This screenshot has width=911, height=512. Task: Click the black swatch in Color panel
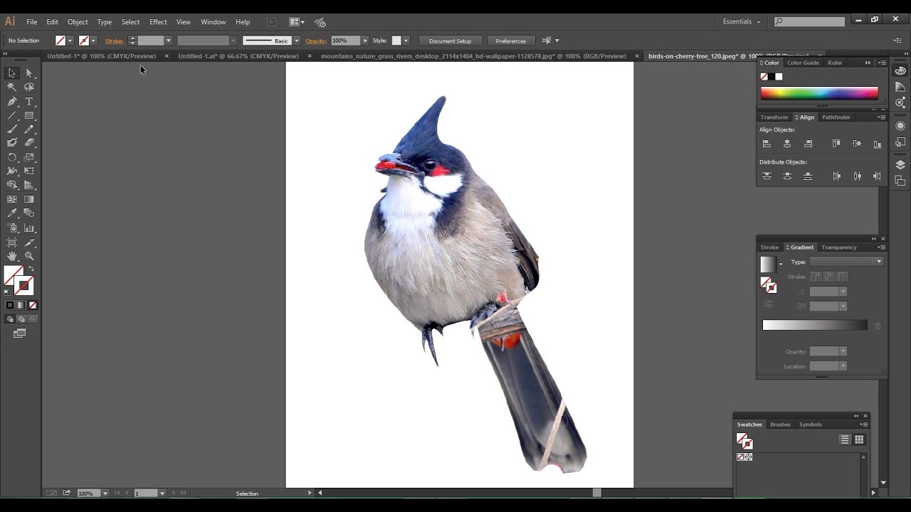[772, 77]
